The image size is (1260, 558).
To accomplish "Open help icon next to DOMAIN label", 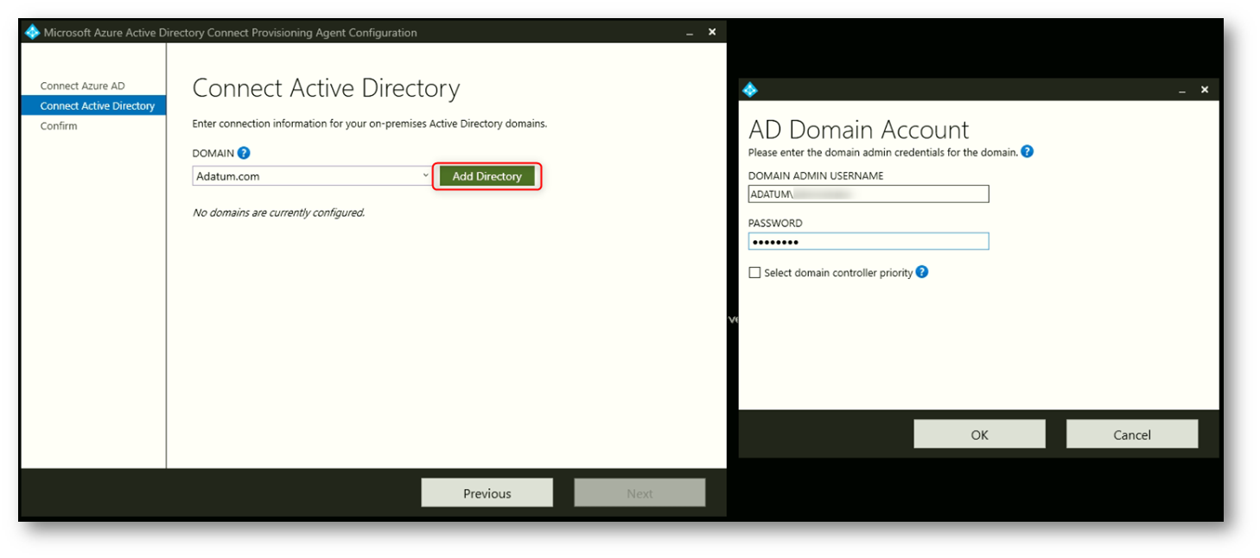I will (x=244, y=153).
